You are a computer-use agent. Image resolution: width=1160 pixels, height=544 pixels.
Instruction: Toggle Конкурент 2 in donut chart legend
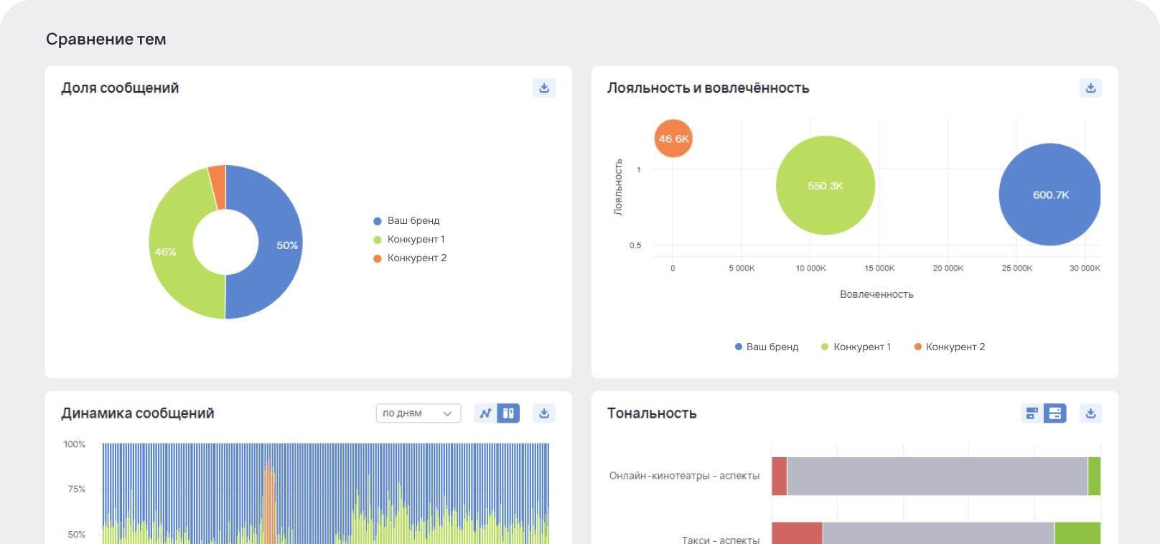coord(410,258)
